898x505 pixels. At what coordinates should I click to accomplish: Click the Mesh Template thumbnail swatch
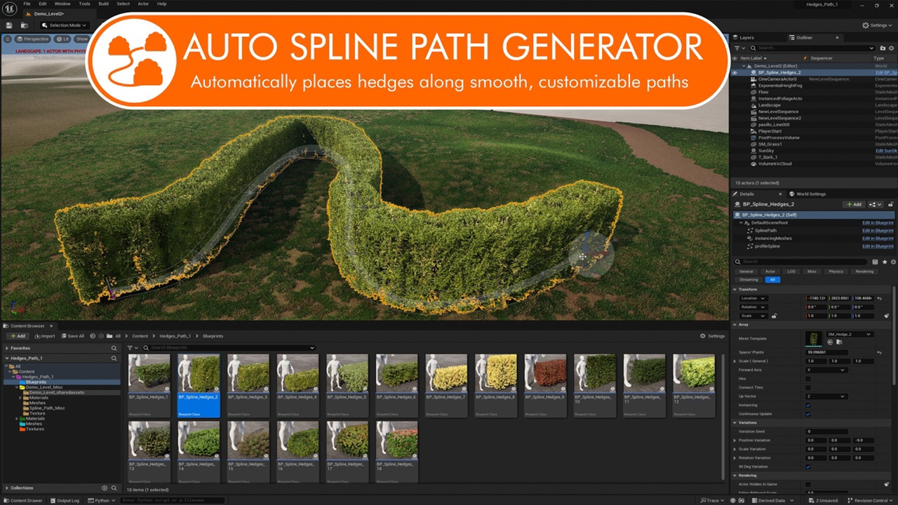click(x=814, y=338)
